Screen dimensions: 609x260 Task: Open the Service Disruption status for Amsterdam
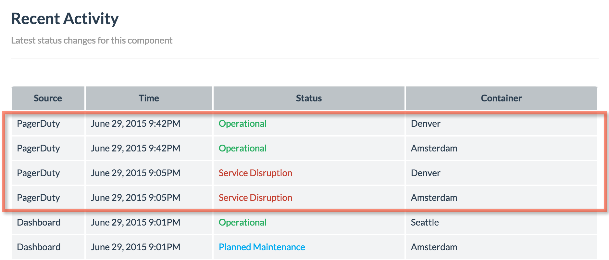point(255,198)
